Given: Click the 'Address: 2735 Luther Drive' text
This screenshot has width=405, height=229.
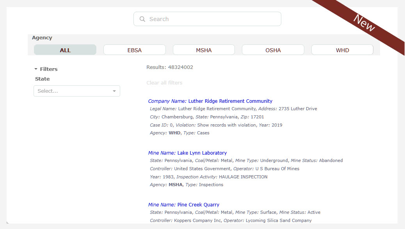Looking at the screenshot, I should point(288,109).
